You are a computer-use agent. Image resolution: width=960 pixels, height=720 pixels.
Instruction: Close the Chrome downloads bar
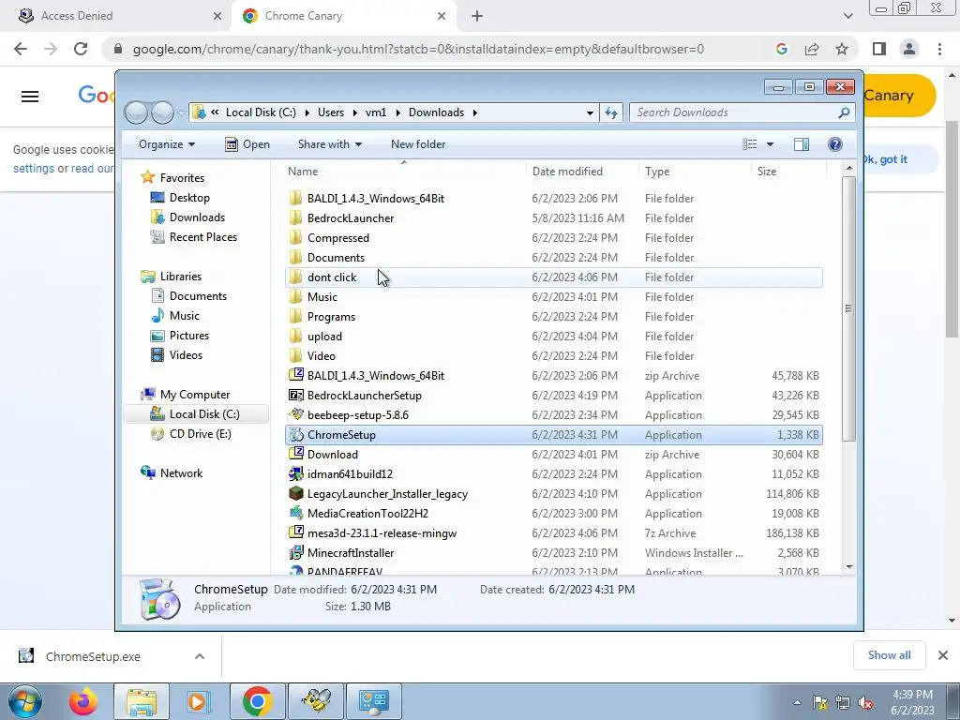(x=943, y=655)
